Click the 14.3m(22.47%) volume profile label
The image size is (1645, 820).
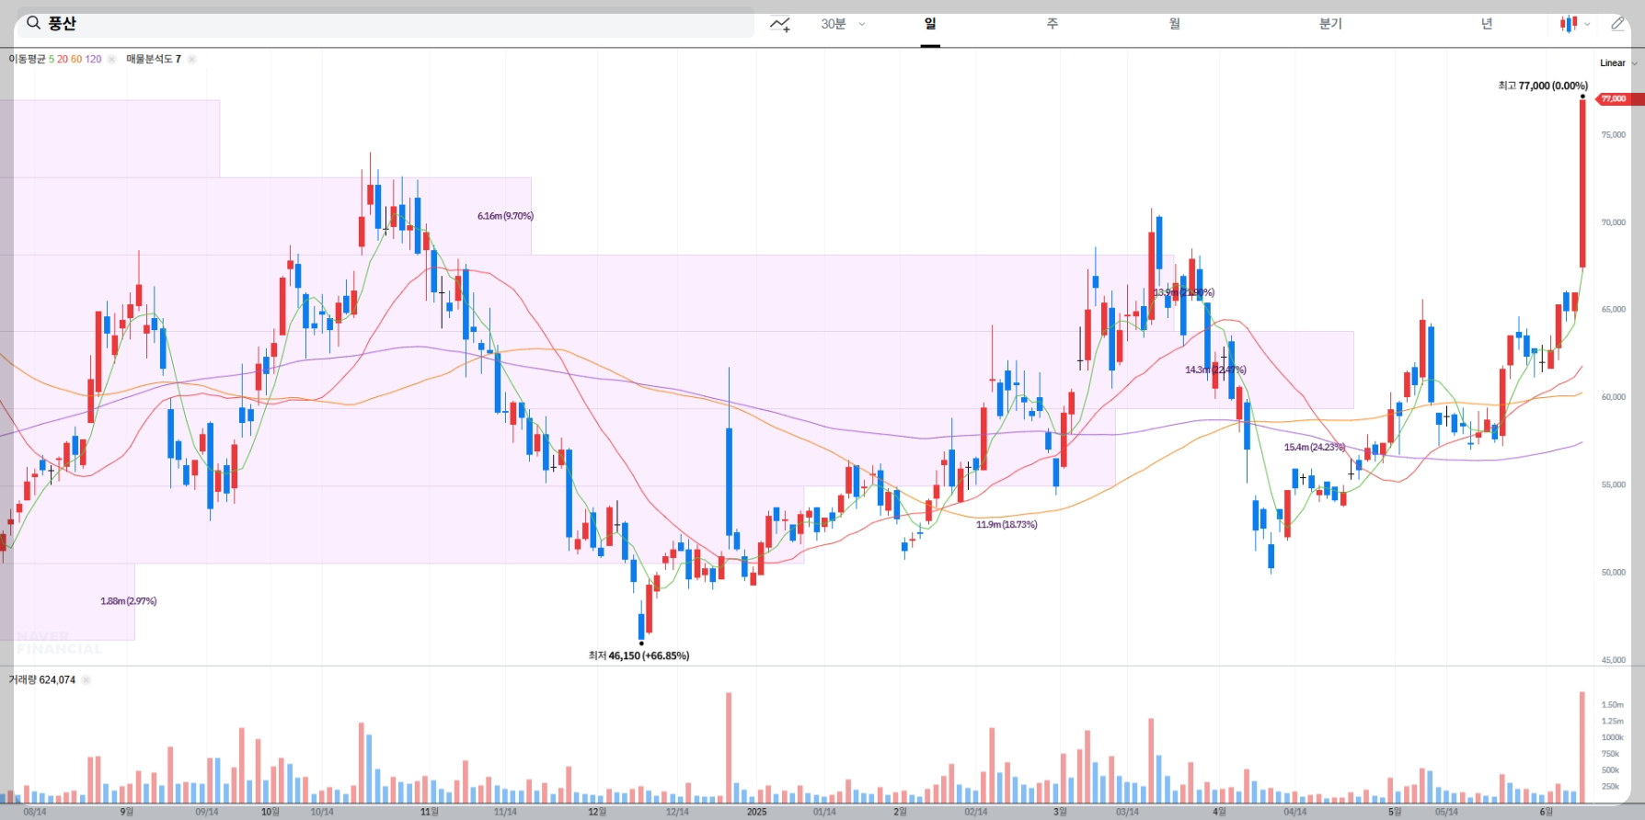(x=1215, y=370)
